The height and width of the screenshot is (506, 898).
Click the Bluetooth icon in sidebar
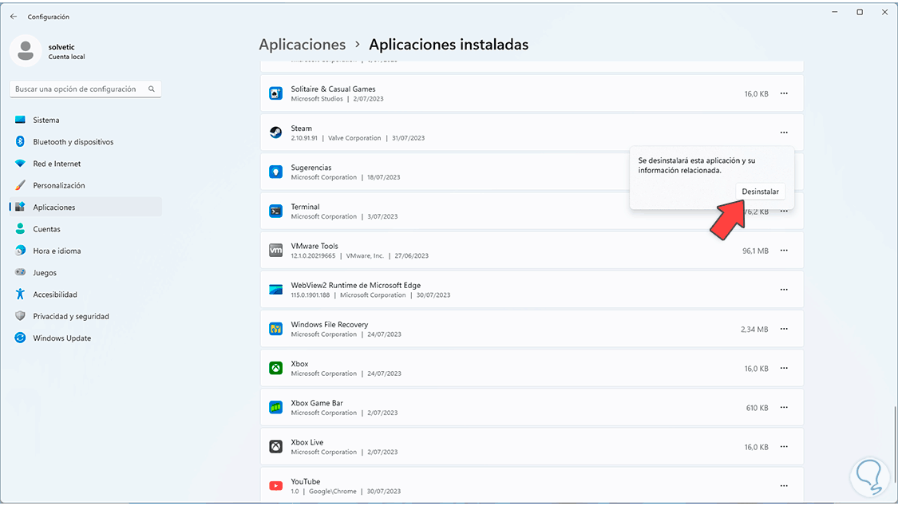coord(20,141)
